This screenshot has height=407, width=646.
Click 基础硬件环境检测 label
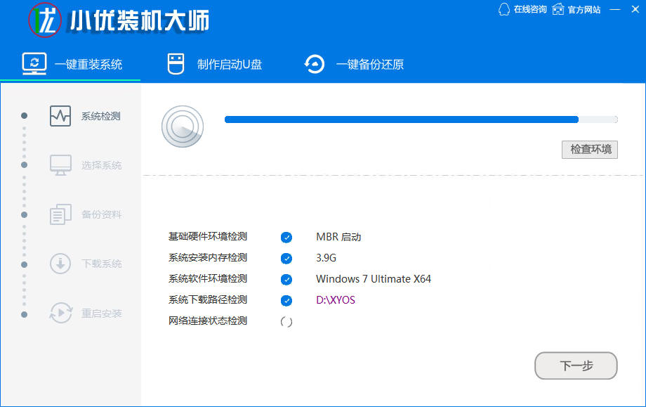point(208,236)
